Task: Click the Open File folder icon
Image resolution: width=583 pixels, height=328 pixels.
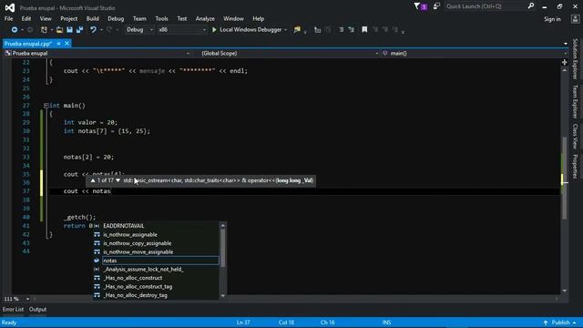Action: (x=59, y=29)
